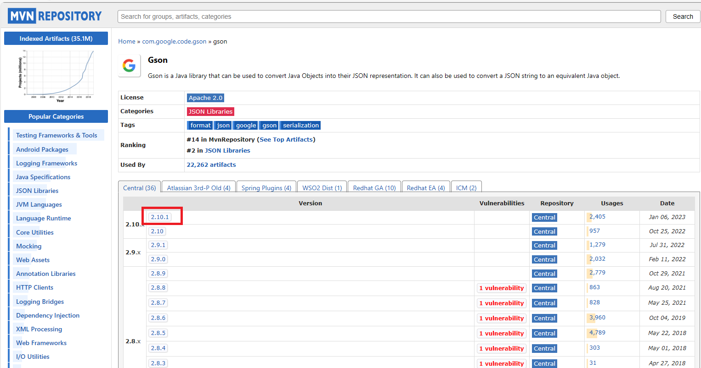This screenshot has height=368, width=701.
Task: Switch to Redhat EA (4) tab
Action: click(426, 188)
